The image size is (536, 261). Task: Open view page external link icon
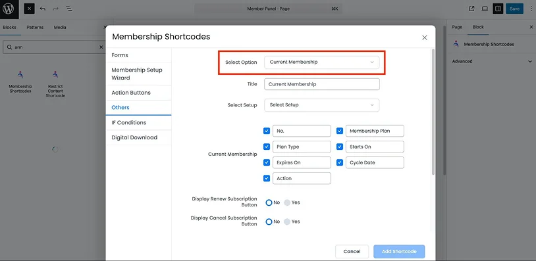(x=471, y=9)
